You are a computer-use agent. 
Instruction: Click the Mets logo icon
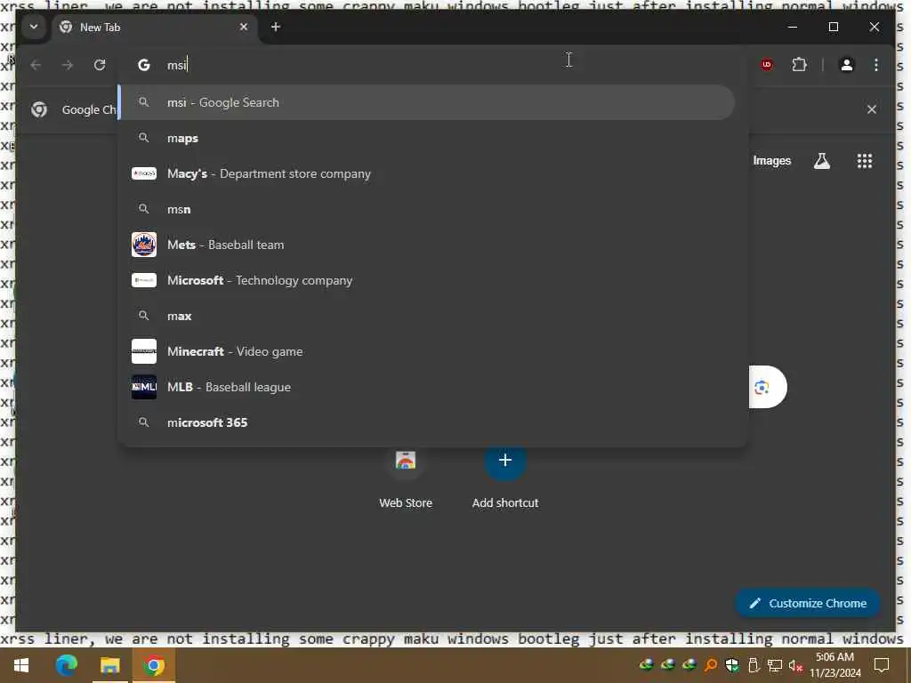coord(144,245)
